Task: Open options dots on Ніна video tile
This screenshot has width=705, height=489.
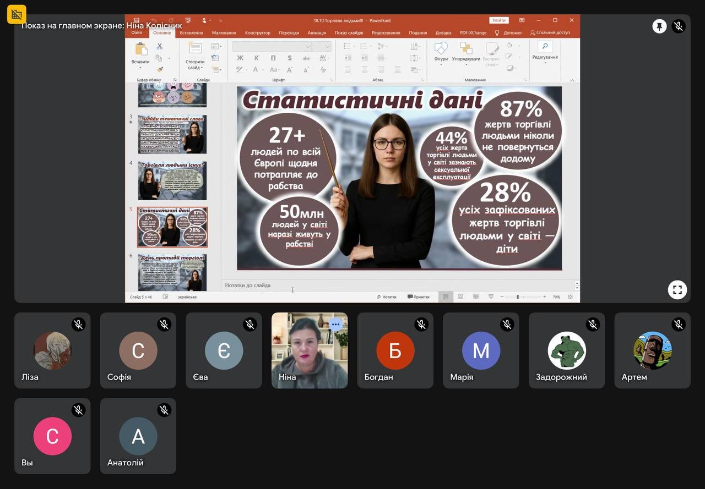Action: coord(336,325)
